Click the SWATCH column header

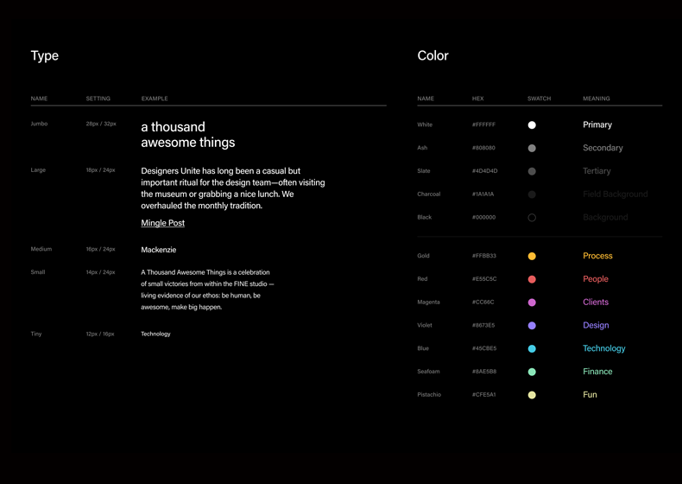point(539,99)
